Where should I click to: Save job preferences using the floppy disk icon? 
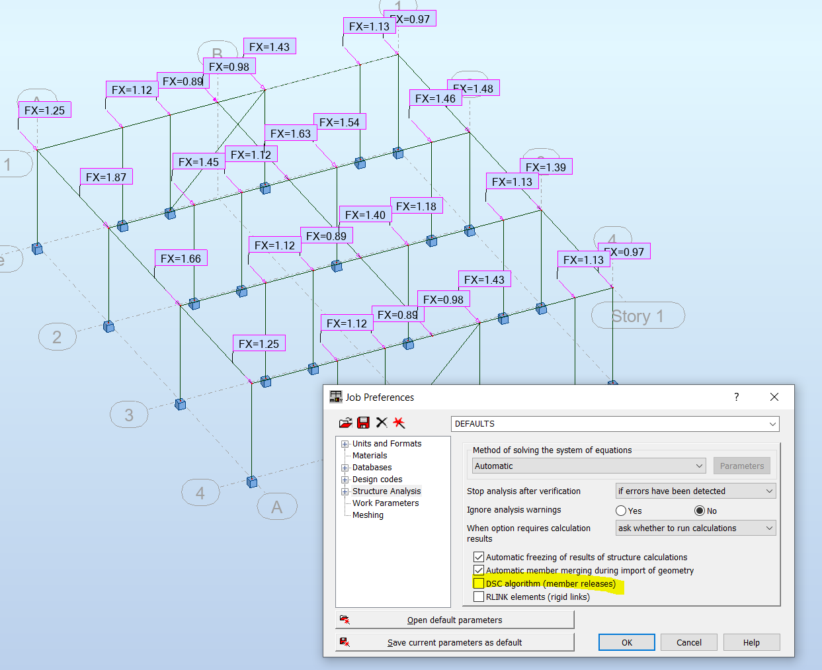click(x=363, y=423)
